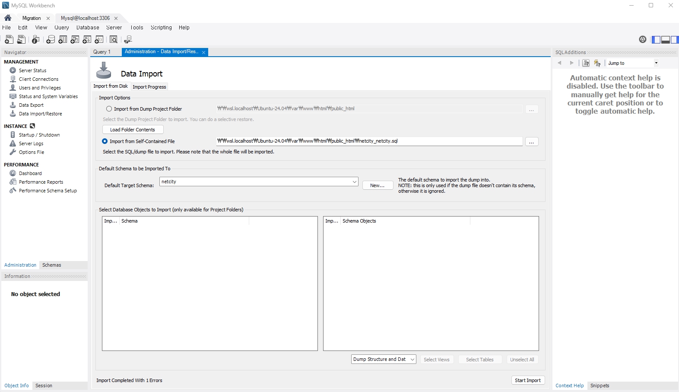Viewport: 679px width, 392px height.
Task: Open the home screen tab icon
Action: point(8,18)
